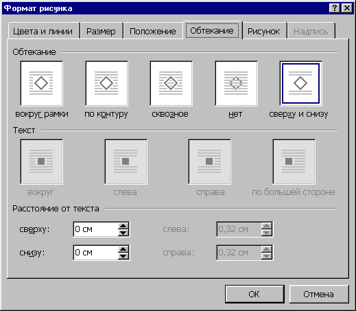This screenshot has width=356, height=311.
Task: Open the 'Цвета и линии' tab
Action: [43, 31]
